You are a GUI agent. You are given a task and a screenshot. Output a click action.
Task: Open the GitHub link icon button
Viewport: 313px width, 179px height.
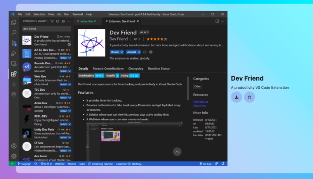click(x=249, y=97)
